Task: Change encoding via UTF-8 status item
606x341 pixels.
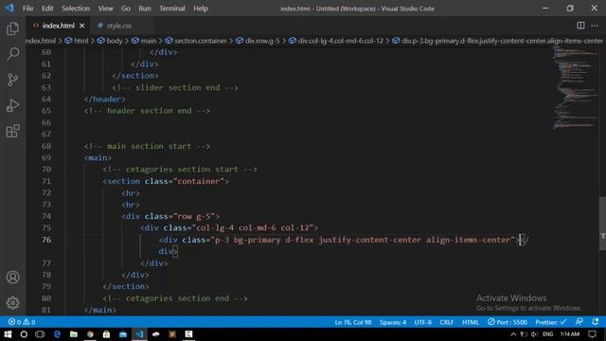Action: click(423, 322)
